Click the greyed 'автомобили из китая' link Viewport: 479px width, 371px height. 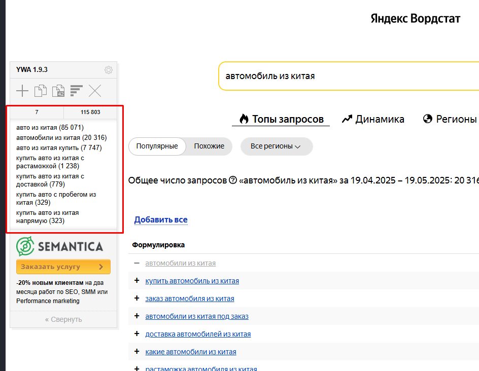181,263
